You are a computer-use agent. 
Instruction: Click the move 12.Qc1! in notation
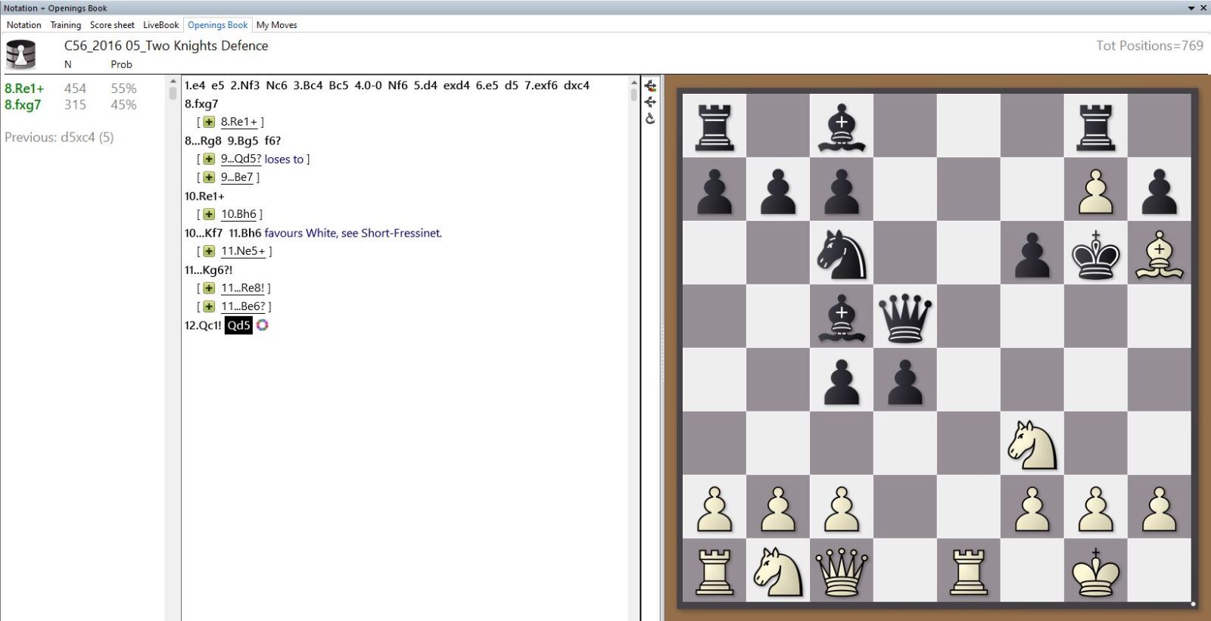[x=203, y=325]
